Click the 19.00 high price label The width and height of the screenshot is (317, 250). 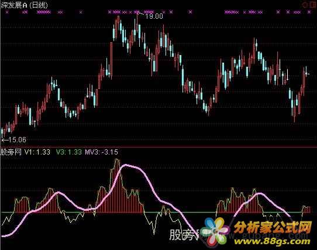tap(154, 16)
